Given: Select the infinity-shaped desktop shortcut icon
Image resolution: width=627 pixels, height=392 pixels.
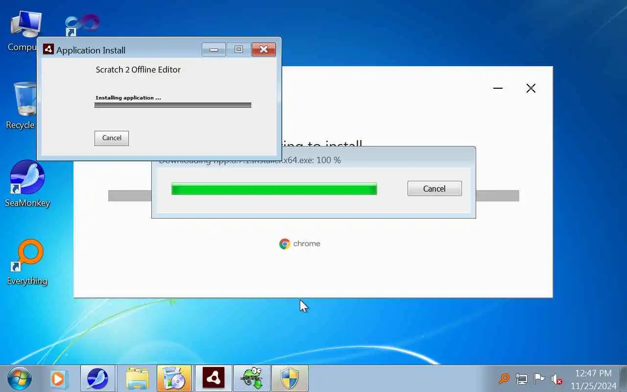Looking at the screenshot, I should coord(82,24).
